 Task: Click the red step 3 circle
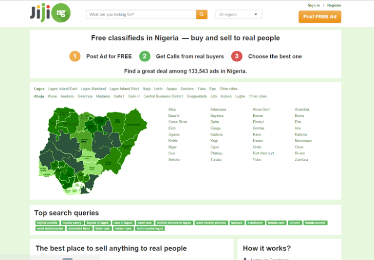(237, 56)
